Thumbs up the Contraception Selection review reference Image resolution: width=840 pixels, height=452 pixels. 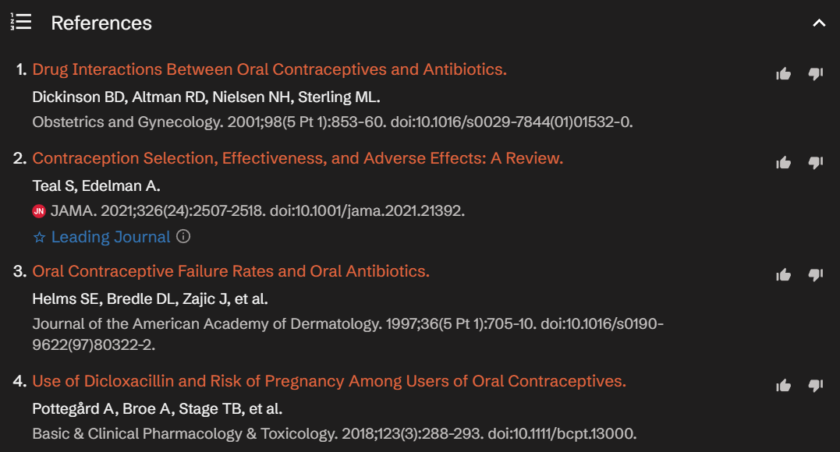pos(783,163)
